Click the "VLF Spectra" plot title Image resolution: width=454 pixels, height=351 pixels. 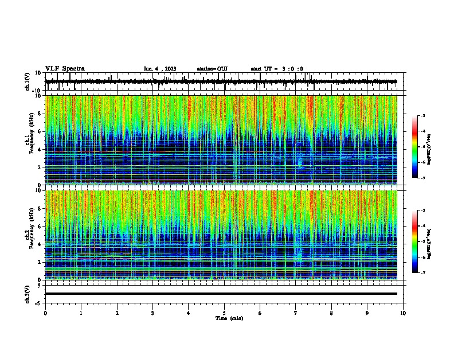click(65, 69)
